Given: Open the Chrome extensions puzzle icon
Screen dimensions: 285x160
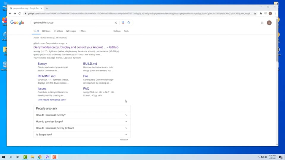Looking at the screenshot, I should [x=261, y=14].
